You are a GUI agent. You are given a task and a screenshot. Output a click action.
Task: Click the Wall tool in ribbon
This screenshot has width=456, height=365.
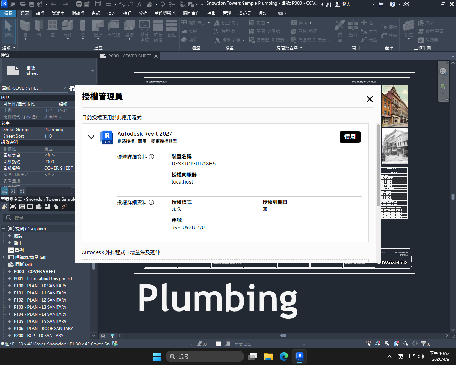click(x=25, y=28)
